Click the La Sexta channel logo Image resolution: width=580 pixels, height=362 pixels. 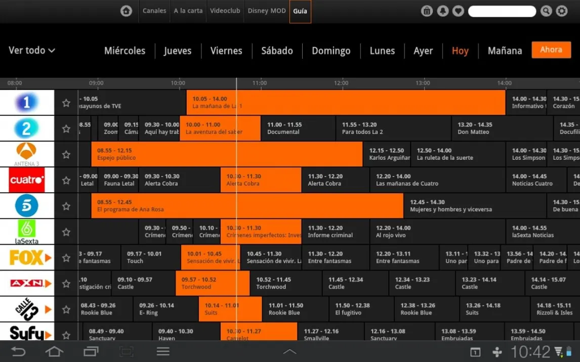pos(27,232)
